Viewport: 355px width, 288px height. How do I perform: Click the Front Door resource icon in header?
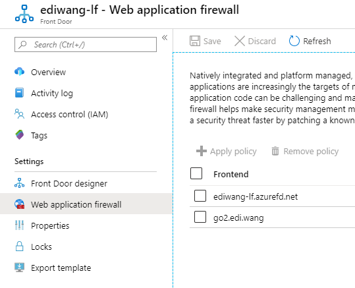[x=24, y=14]
